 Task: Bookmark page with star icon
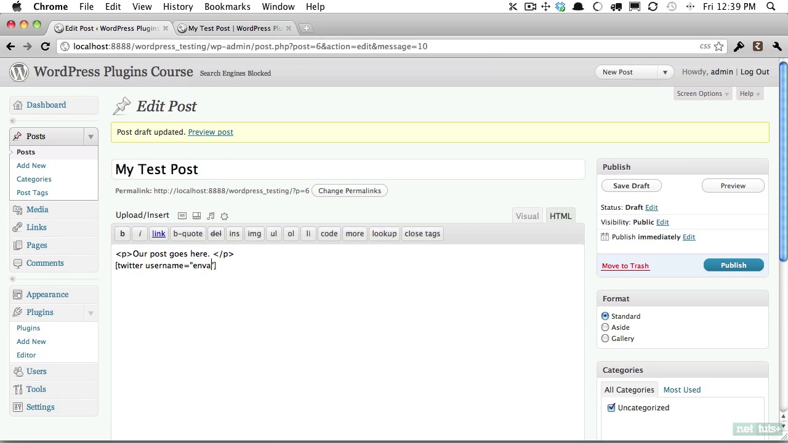[x=718, y=46]
